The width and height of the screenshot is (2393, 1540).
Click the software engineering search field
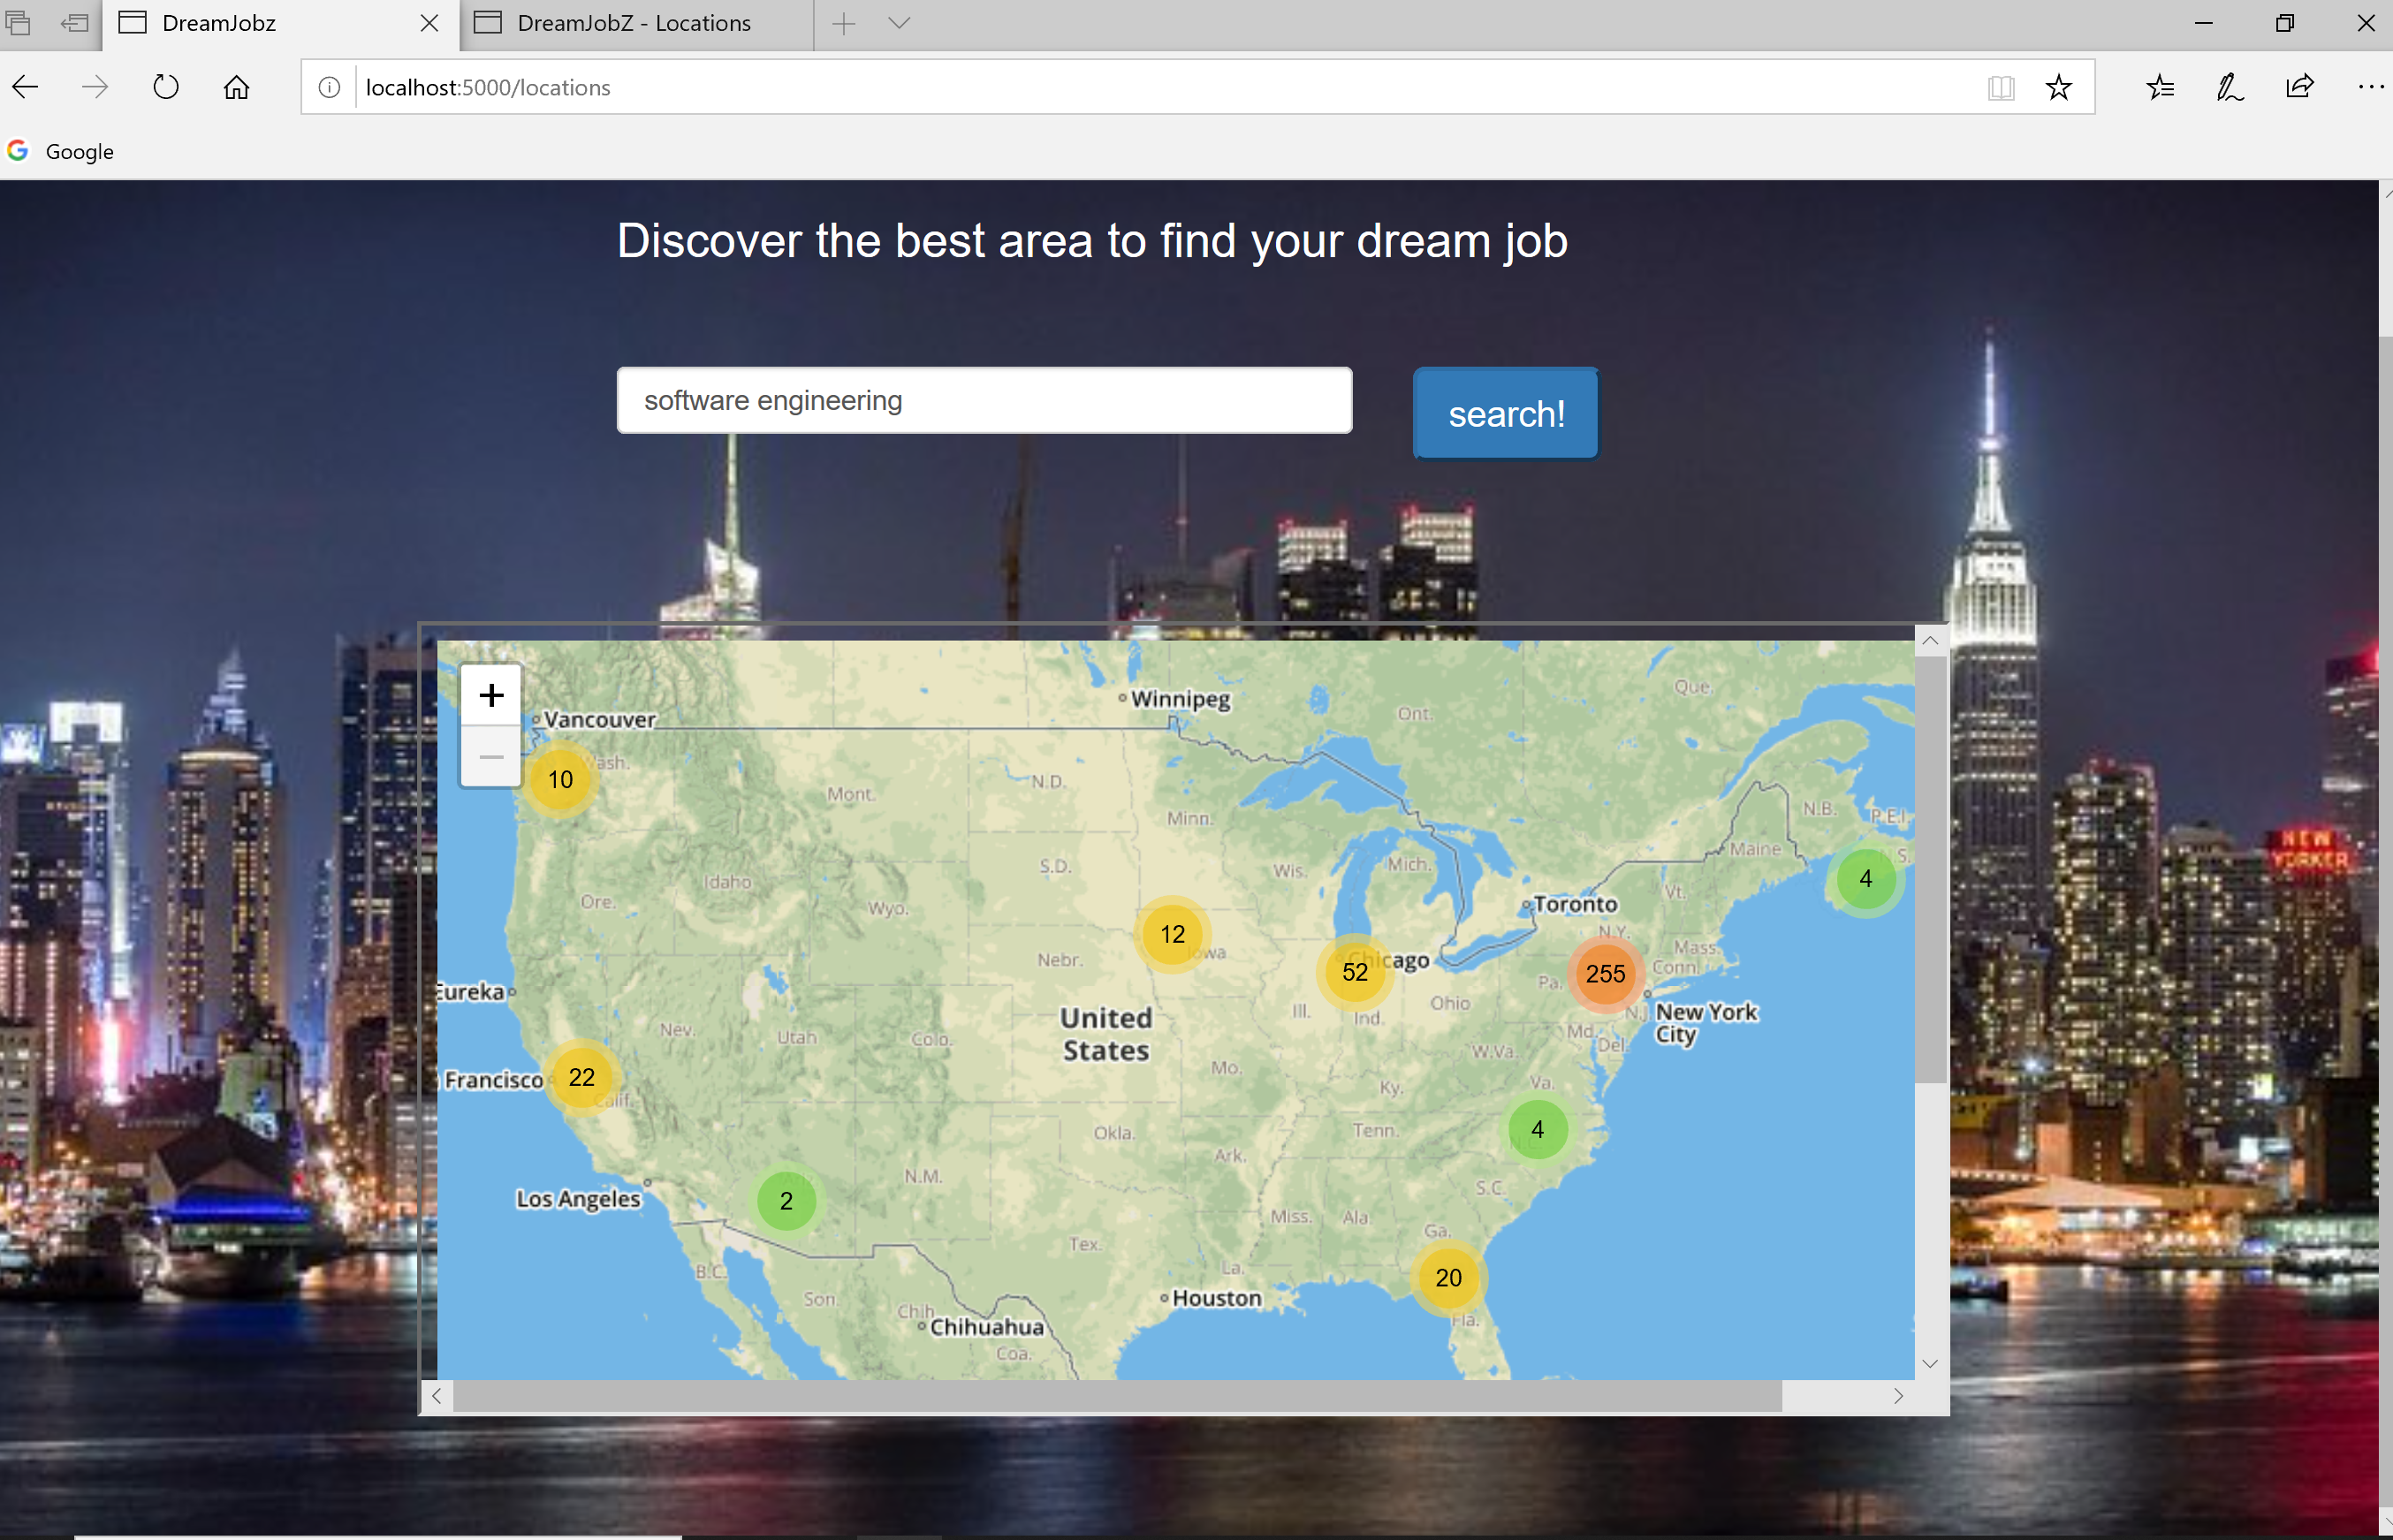[984, 401]
